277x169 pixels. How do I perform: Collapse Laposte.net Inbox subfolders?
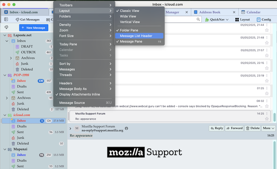click(x=7, y=41)
